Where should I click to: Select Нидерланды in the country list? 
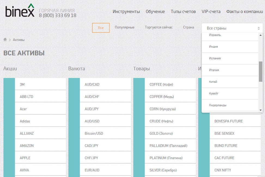(230, 105)
